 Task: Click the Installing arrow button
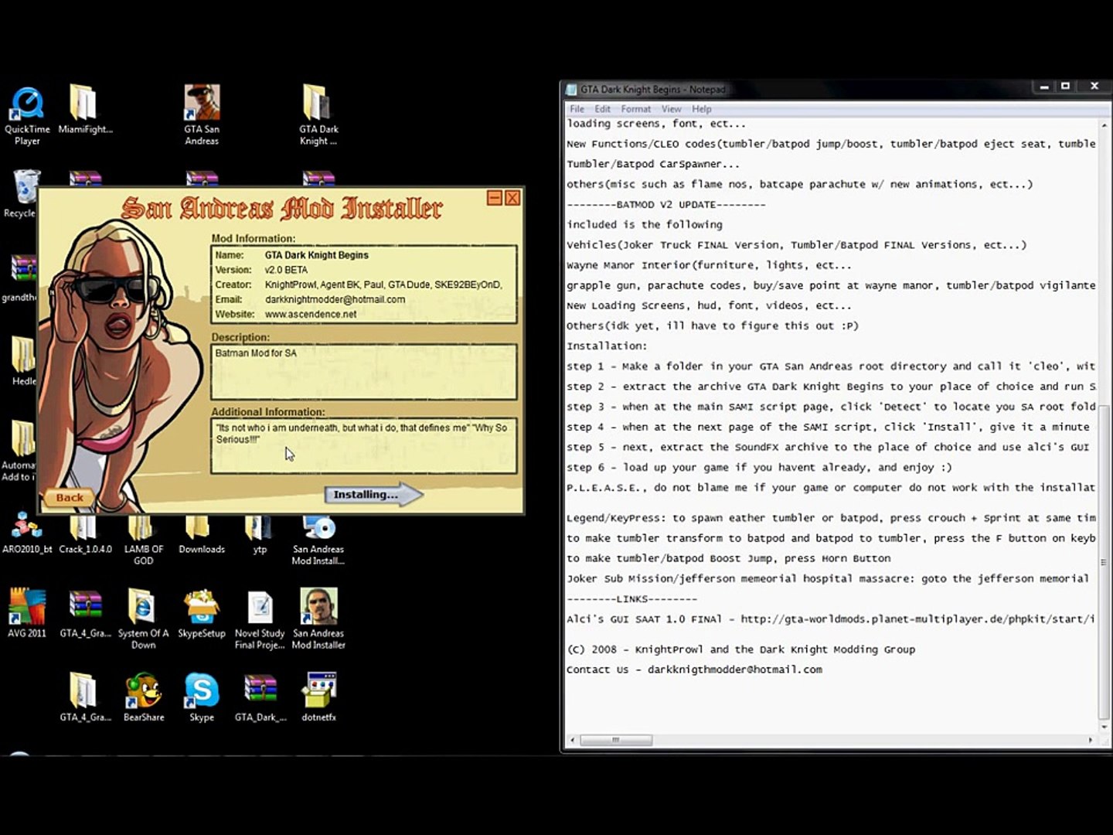(x=373, y=495)
